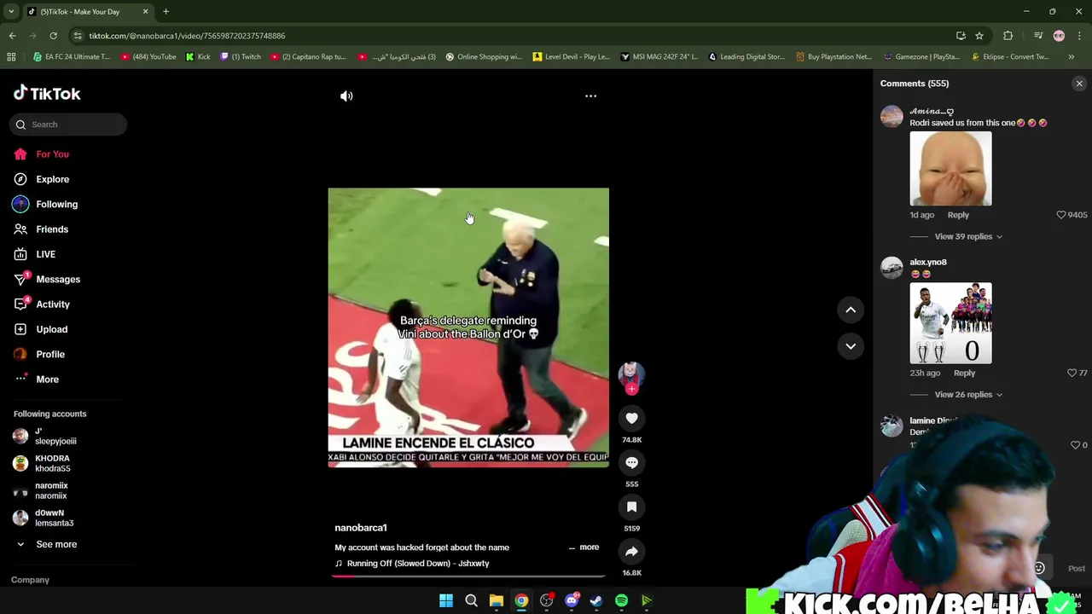Open the Friends page
Viewport: 1092px width, 614px height.
click(x=52, y=229)
